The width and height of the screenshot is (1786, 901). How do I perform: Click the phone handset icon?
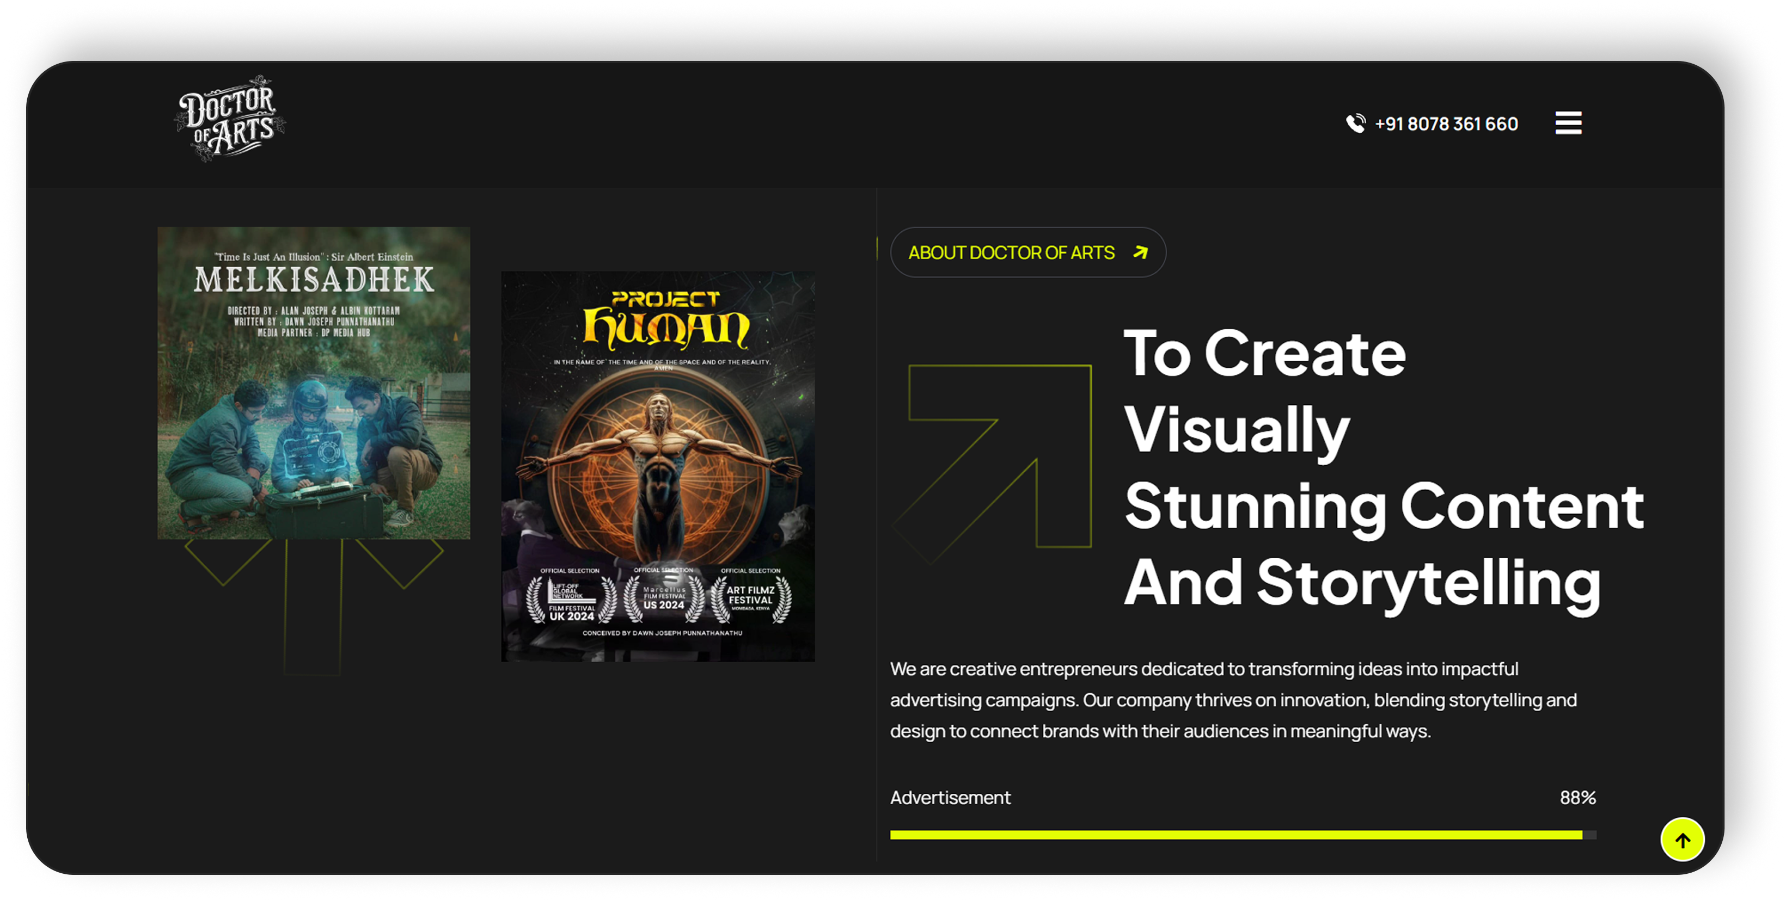coord(1355,124)
